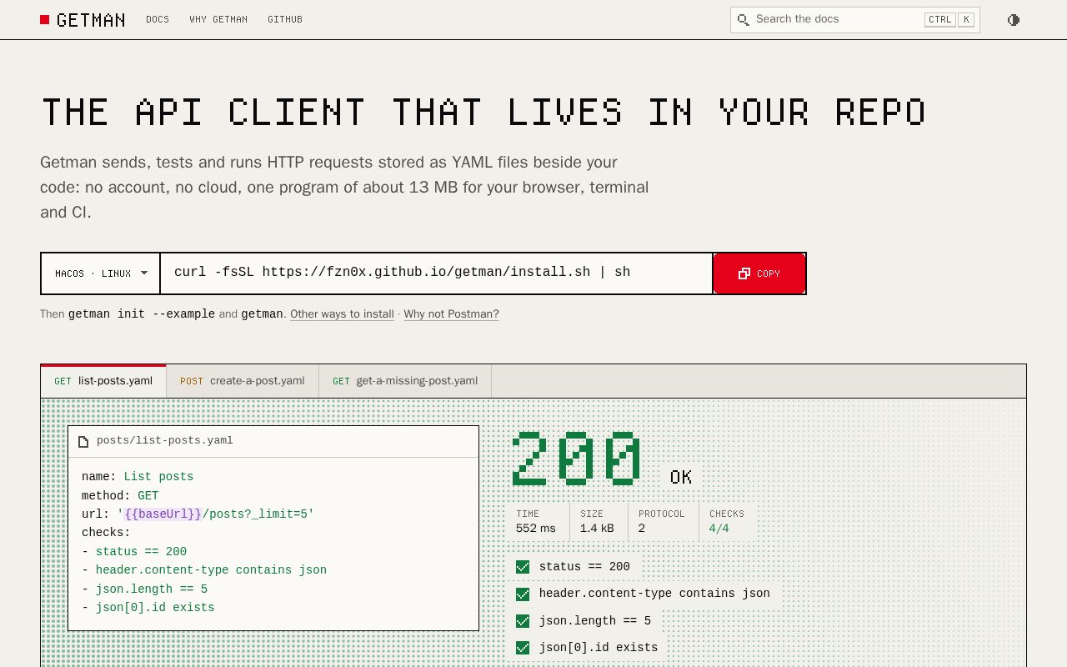Open the 'Other ways to install' link
This screenshot has height=667, width=1067.
coord(342,314)
